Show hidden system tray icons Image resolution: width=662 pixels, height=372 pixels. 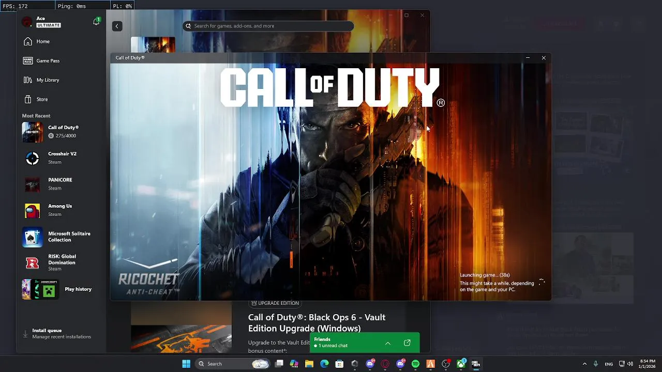[584, 364]
